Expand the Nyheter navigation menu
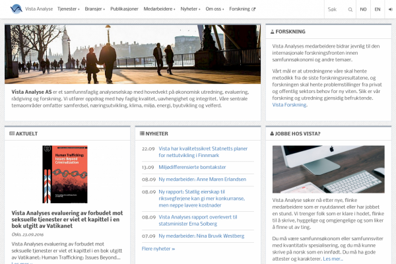Image resolution: width=396 pixels, height=264 pixels. tap(192, 9)
